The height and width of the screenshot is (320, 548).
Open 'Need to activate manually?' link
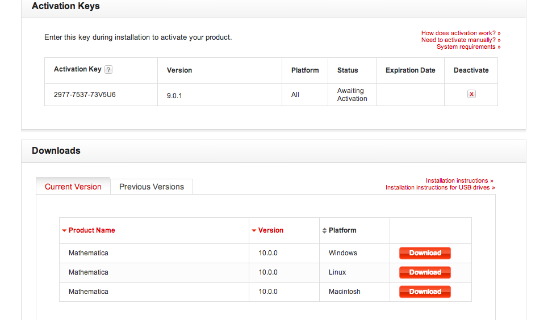(x=461, y=40)
